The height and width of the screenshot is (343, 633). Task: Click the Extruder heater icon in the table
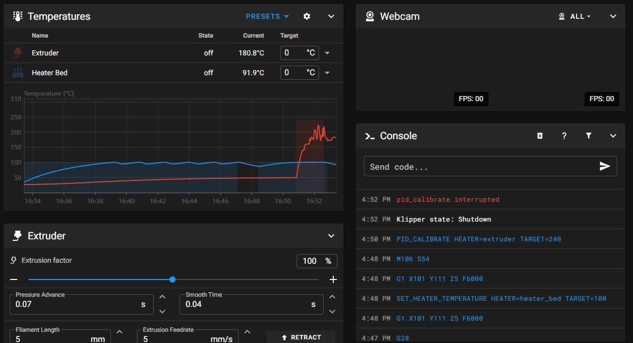tap(18, 53)
